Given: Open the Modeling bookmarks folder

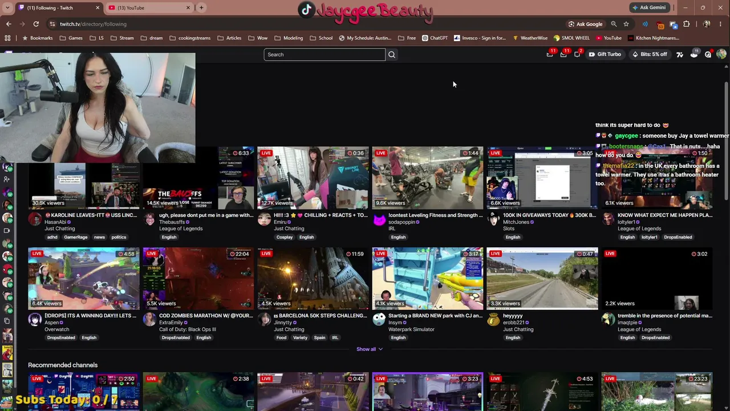Looking at the screenshot, I should click(x=289, y=38).
